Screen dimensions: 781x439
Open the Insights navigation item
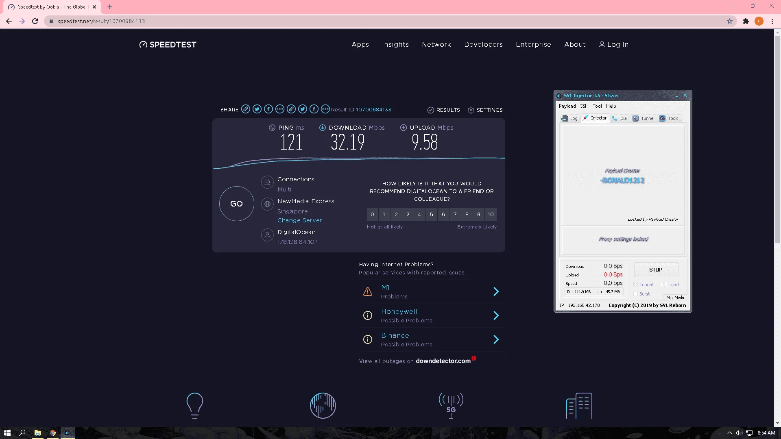395,45
